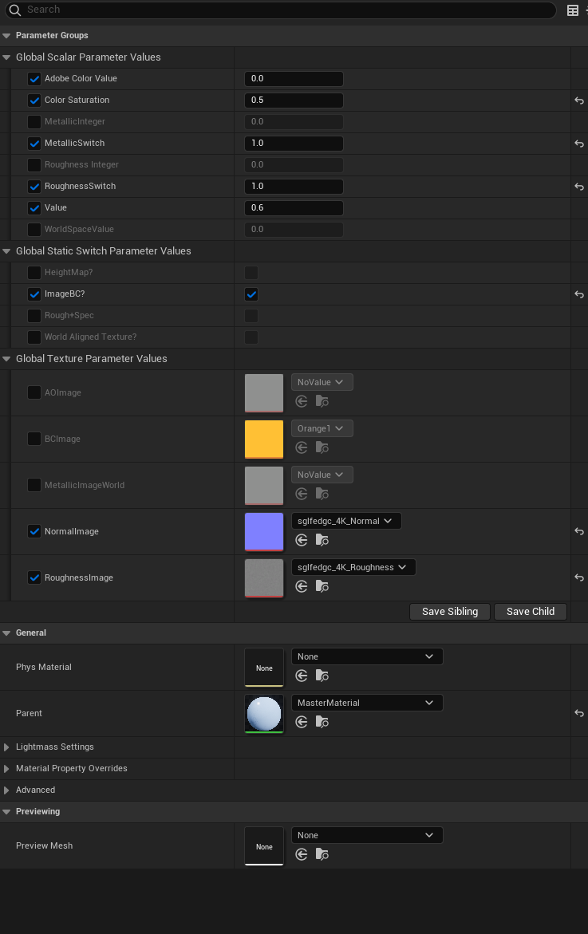Image resolution: width=588 pixels, height=934 pixels.
Task: Use selected asset for RoughnessImage
Action: 302,587
